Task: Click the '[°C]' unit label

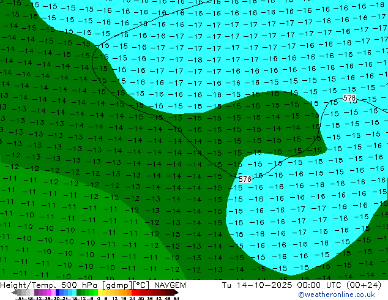Action: [x=141, y=285]
